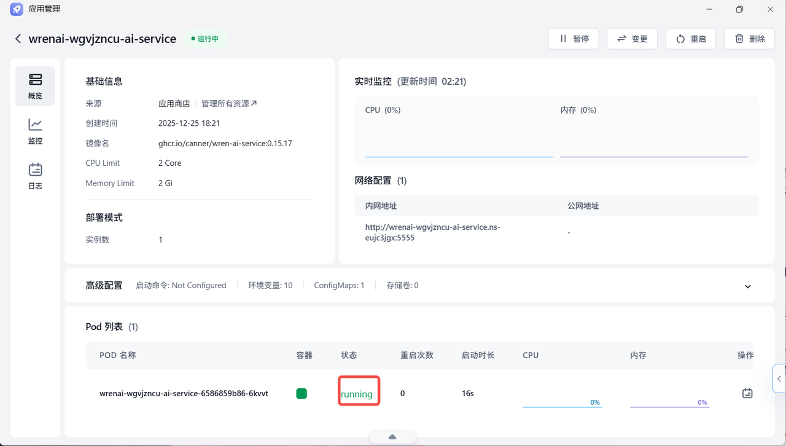Click the 重启次数 column header
Viewport: 786px width, 446px height.
pyautogui.click(x=417, y=355)
